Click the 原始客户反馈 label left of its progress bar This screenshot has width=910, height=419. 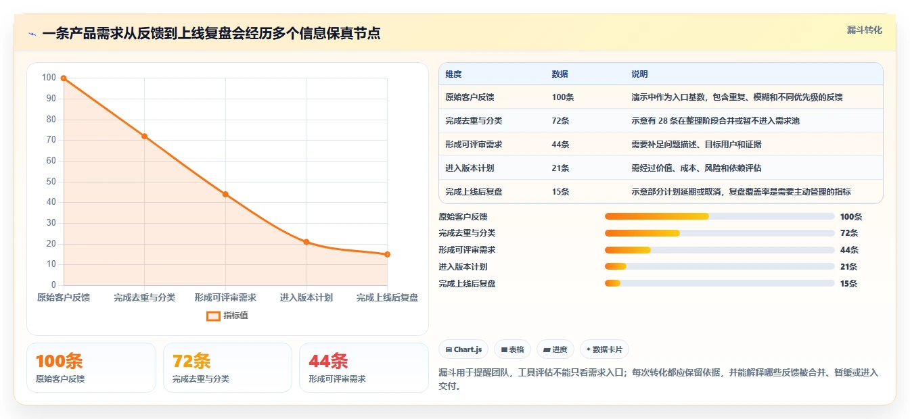pos(463,217)
